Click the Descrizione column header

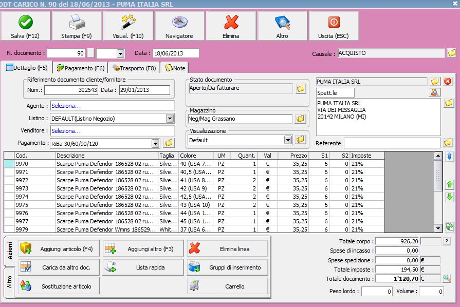pos(106,156)
